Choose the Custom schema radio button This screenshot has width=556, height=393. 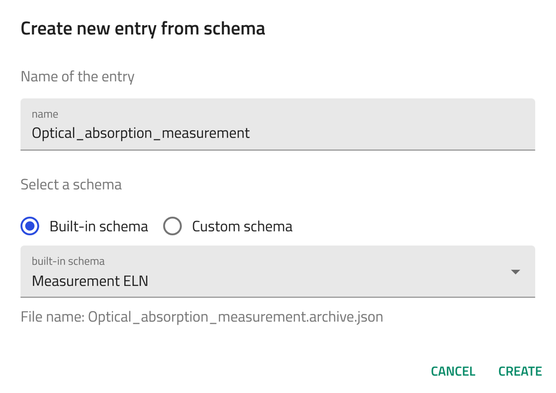click(x=173, y=226)
